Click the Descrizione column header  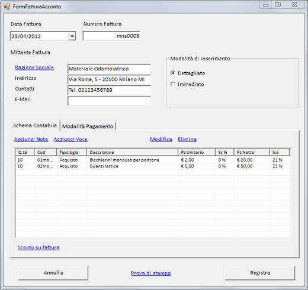point(133,152)
